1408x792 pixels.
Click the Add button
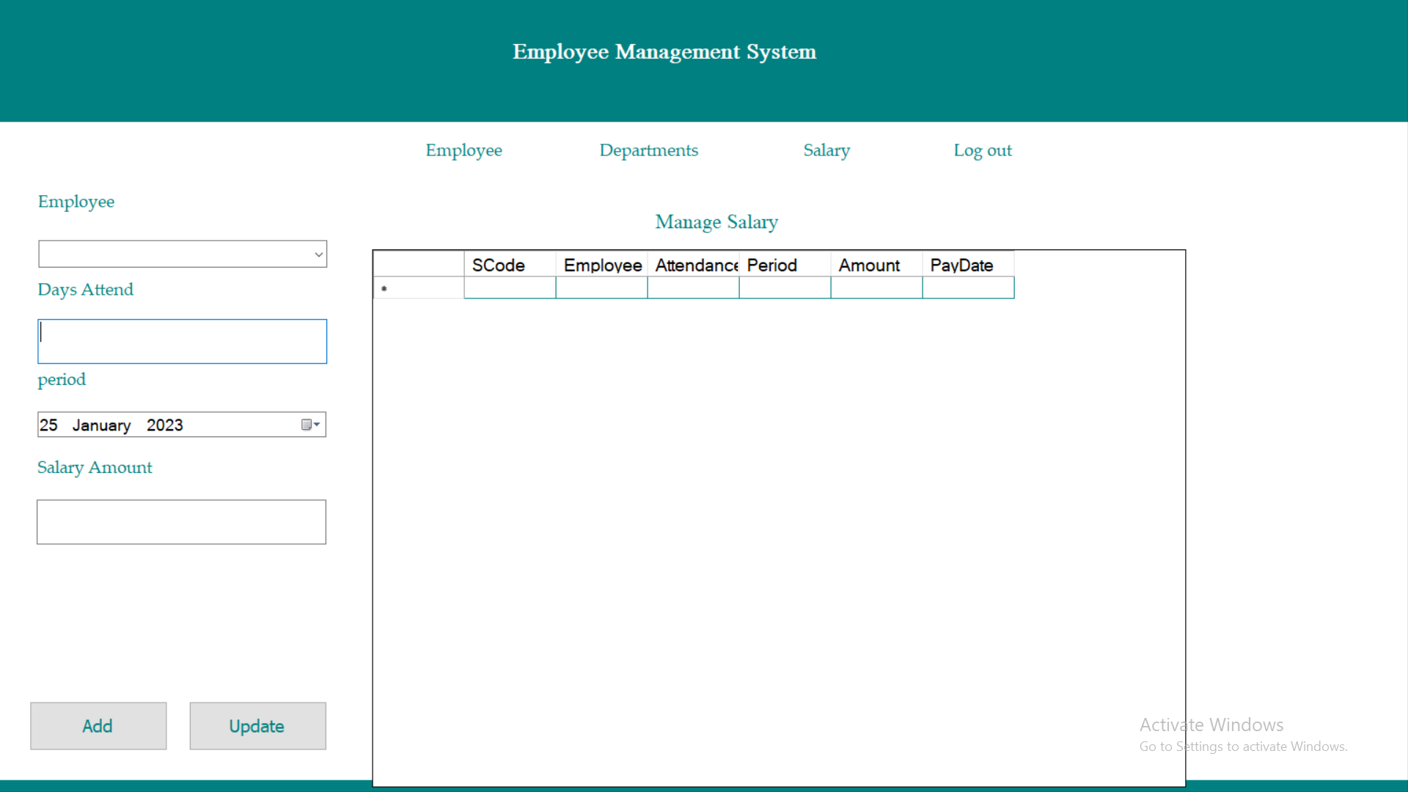(98, 725)
